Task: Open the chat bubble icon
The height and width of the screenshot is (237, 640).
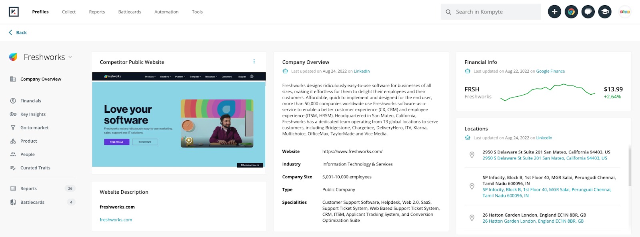Action: point(588,12)
